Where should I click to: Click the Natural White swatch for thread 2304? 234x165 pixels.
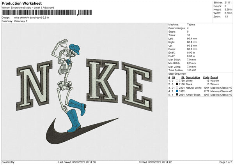177,88
